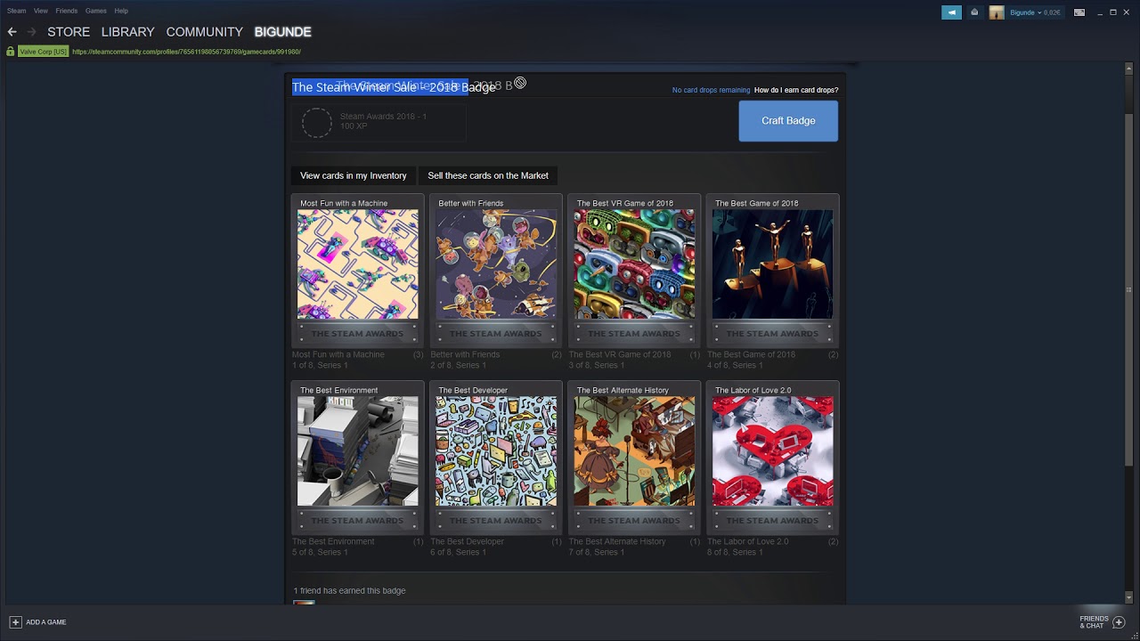Screen dimensions: 1140x641
Task: Open the View menu
Action: point(41,11)
